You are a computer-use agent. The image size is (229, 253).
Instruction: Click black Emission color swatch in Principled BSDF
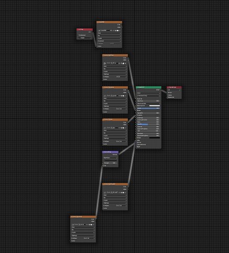(155, 138)
